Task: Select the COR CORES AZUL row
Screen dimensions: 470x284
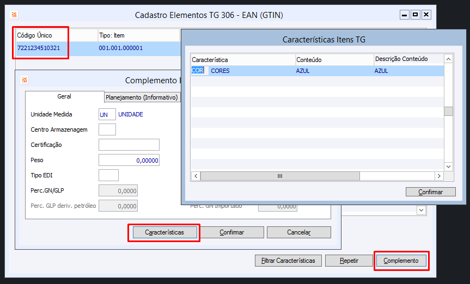Action: 316,71
